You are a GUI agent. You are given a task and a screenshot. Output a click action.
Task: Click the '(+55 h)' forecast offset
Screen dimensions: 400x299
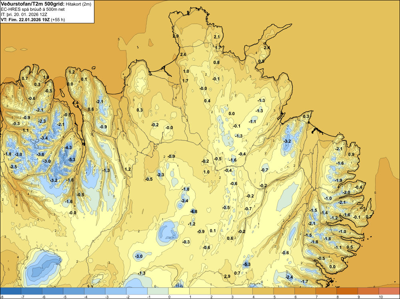click(58, 20)
